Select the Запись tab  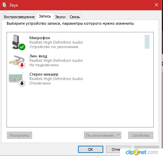45,16
